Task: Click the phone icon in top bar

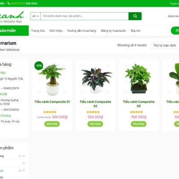Action: point(9,3)
